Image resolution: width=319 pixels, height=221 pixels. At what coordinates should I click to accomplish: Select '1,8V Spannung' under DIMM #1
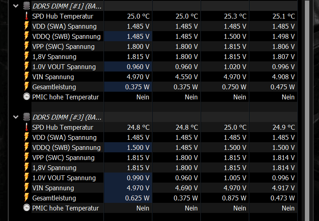[55, 57]
